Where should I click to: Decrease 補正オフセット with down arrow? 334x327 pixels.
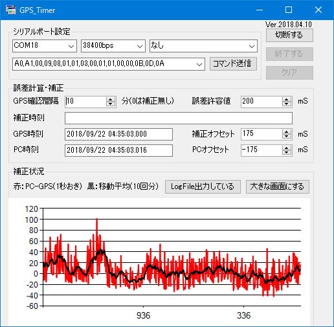tap(287, 137)
